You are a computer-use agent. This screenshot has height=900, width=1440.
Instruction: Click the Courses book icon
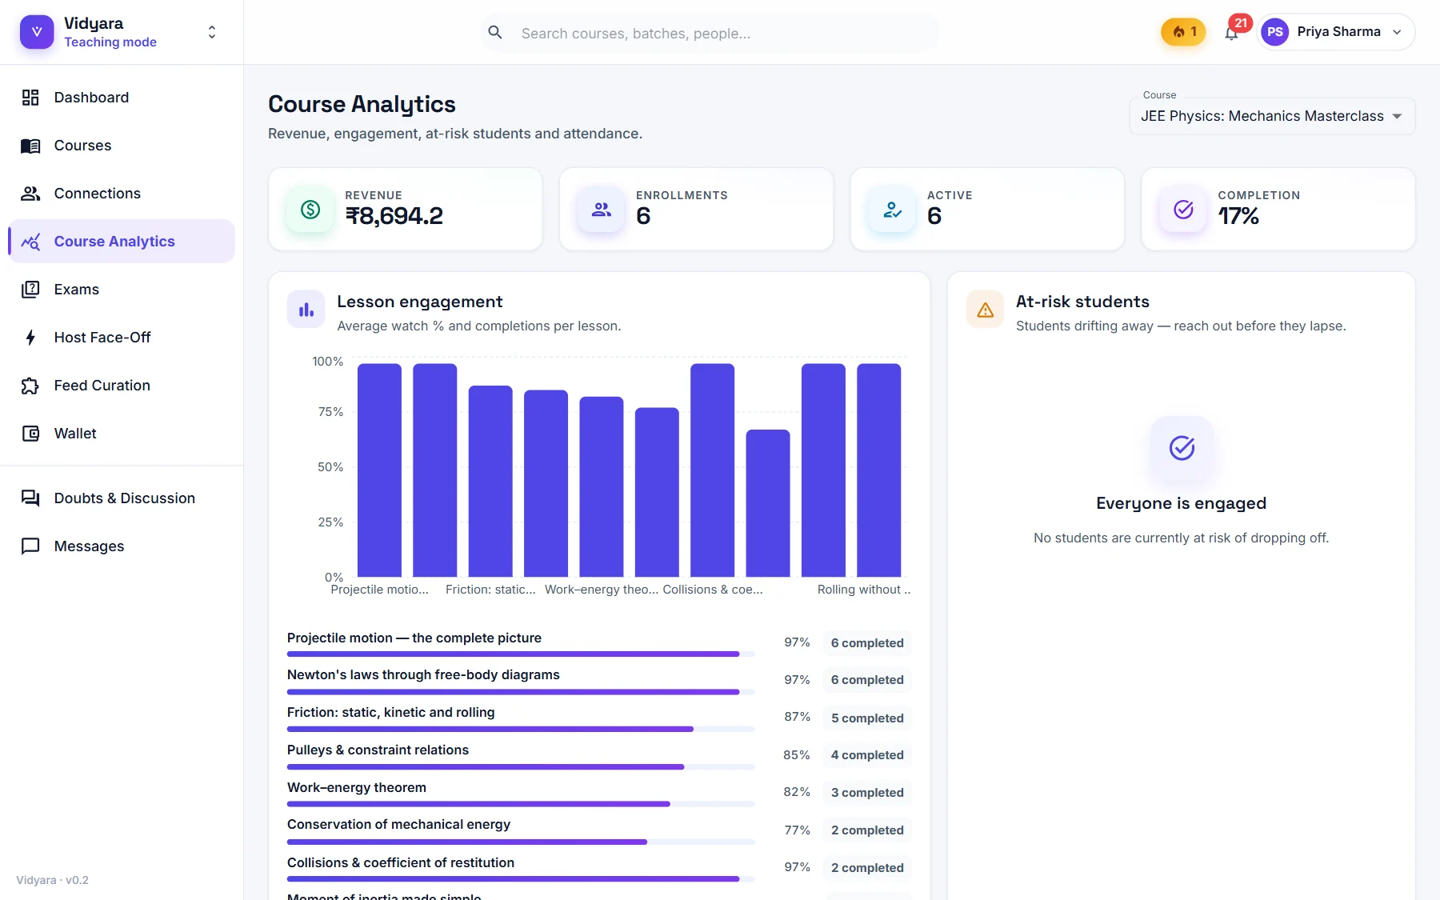tap(30, 146)
